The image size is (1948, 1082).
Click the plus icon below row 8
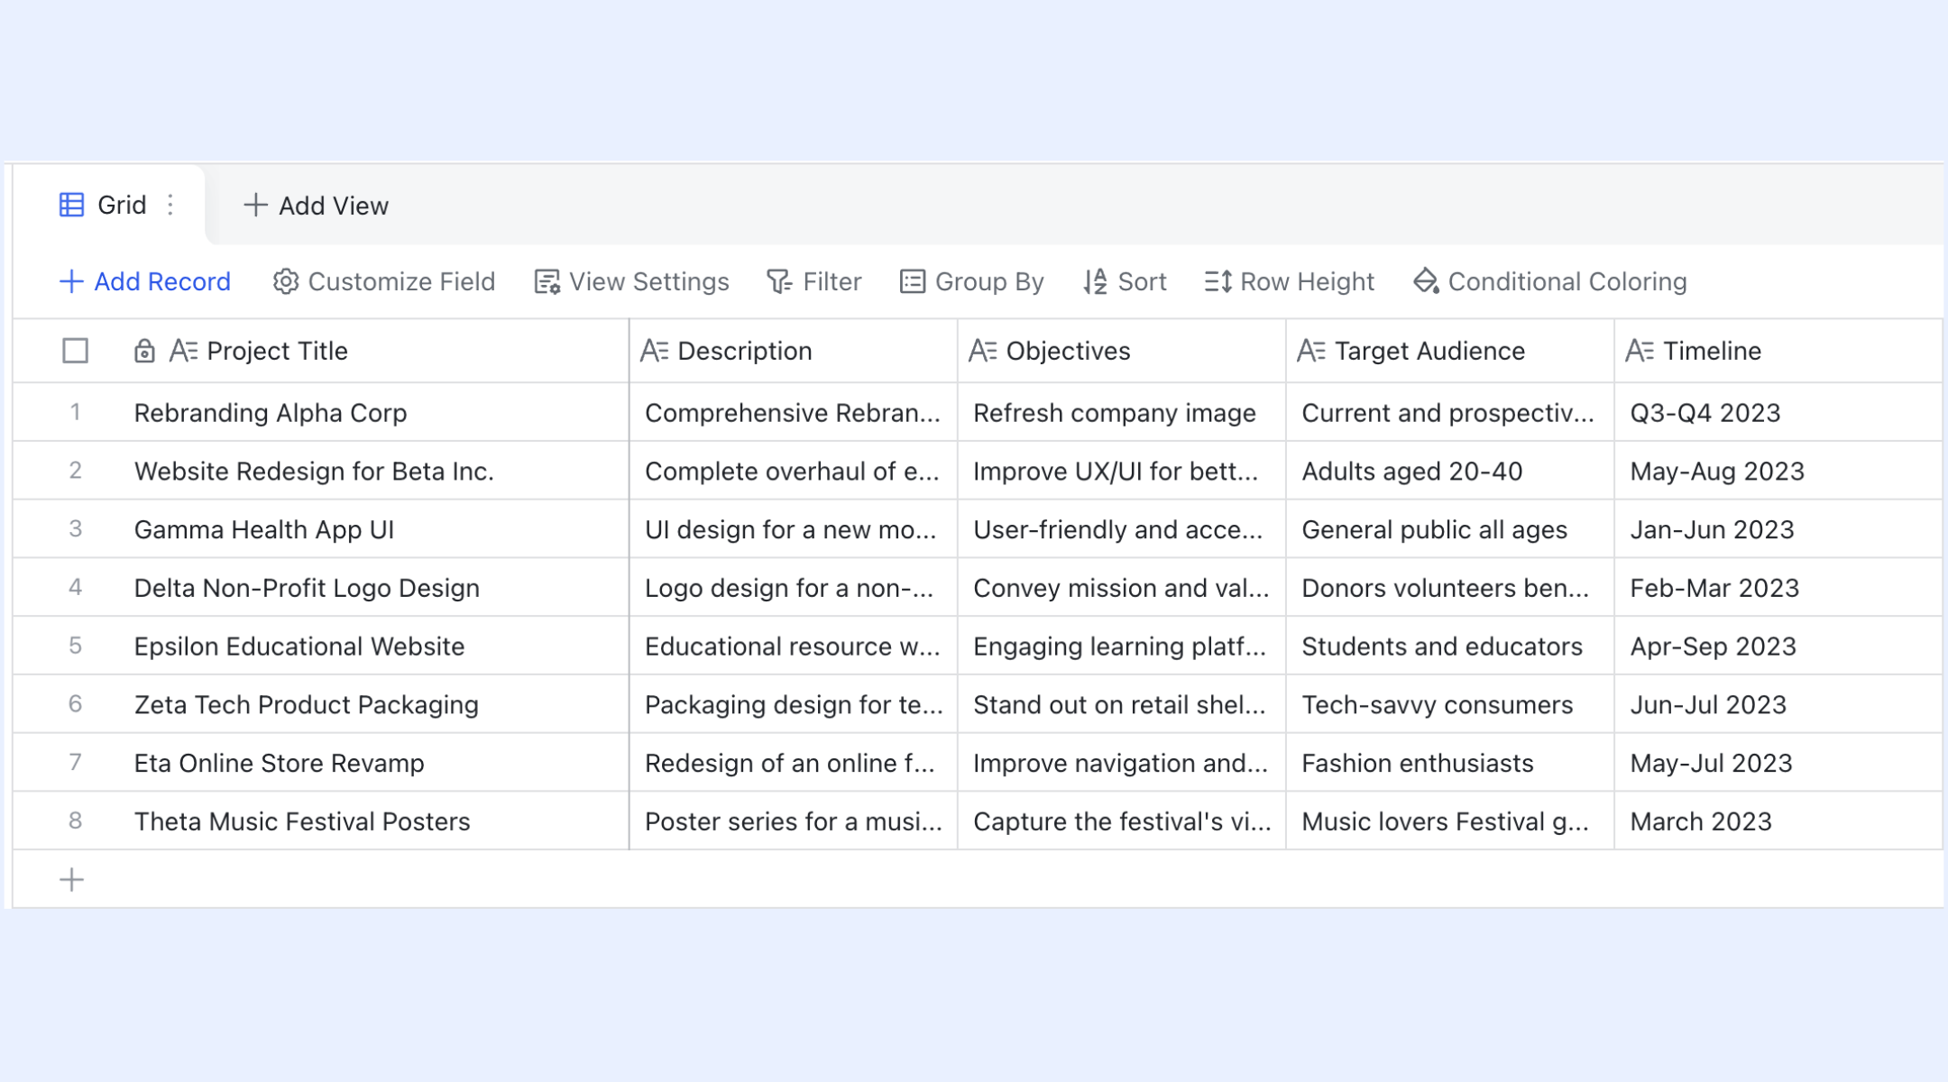pyautogui.click(x=72, y=879)
